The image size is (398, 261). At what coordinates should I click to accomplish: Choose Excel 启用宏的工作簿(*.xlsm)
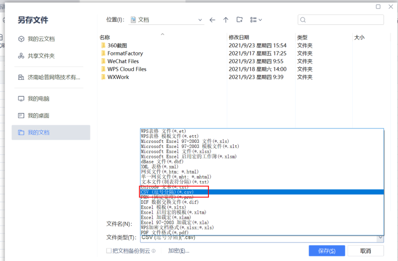click(x=262, y=156)
